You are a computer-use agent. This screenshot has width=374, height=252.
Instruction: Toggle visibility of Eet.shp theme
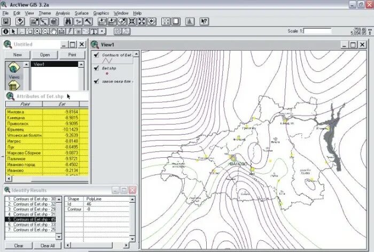(96, 68)
